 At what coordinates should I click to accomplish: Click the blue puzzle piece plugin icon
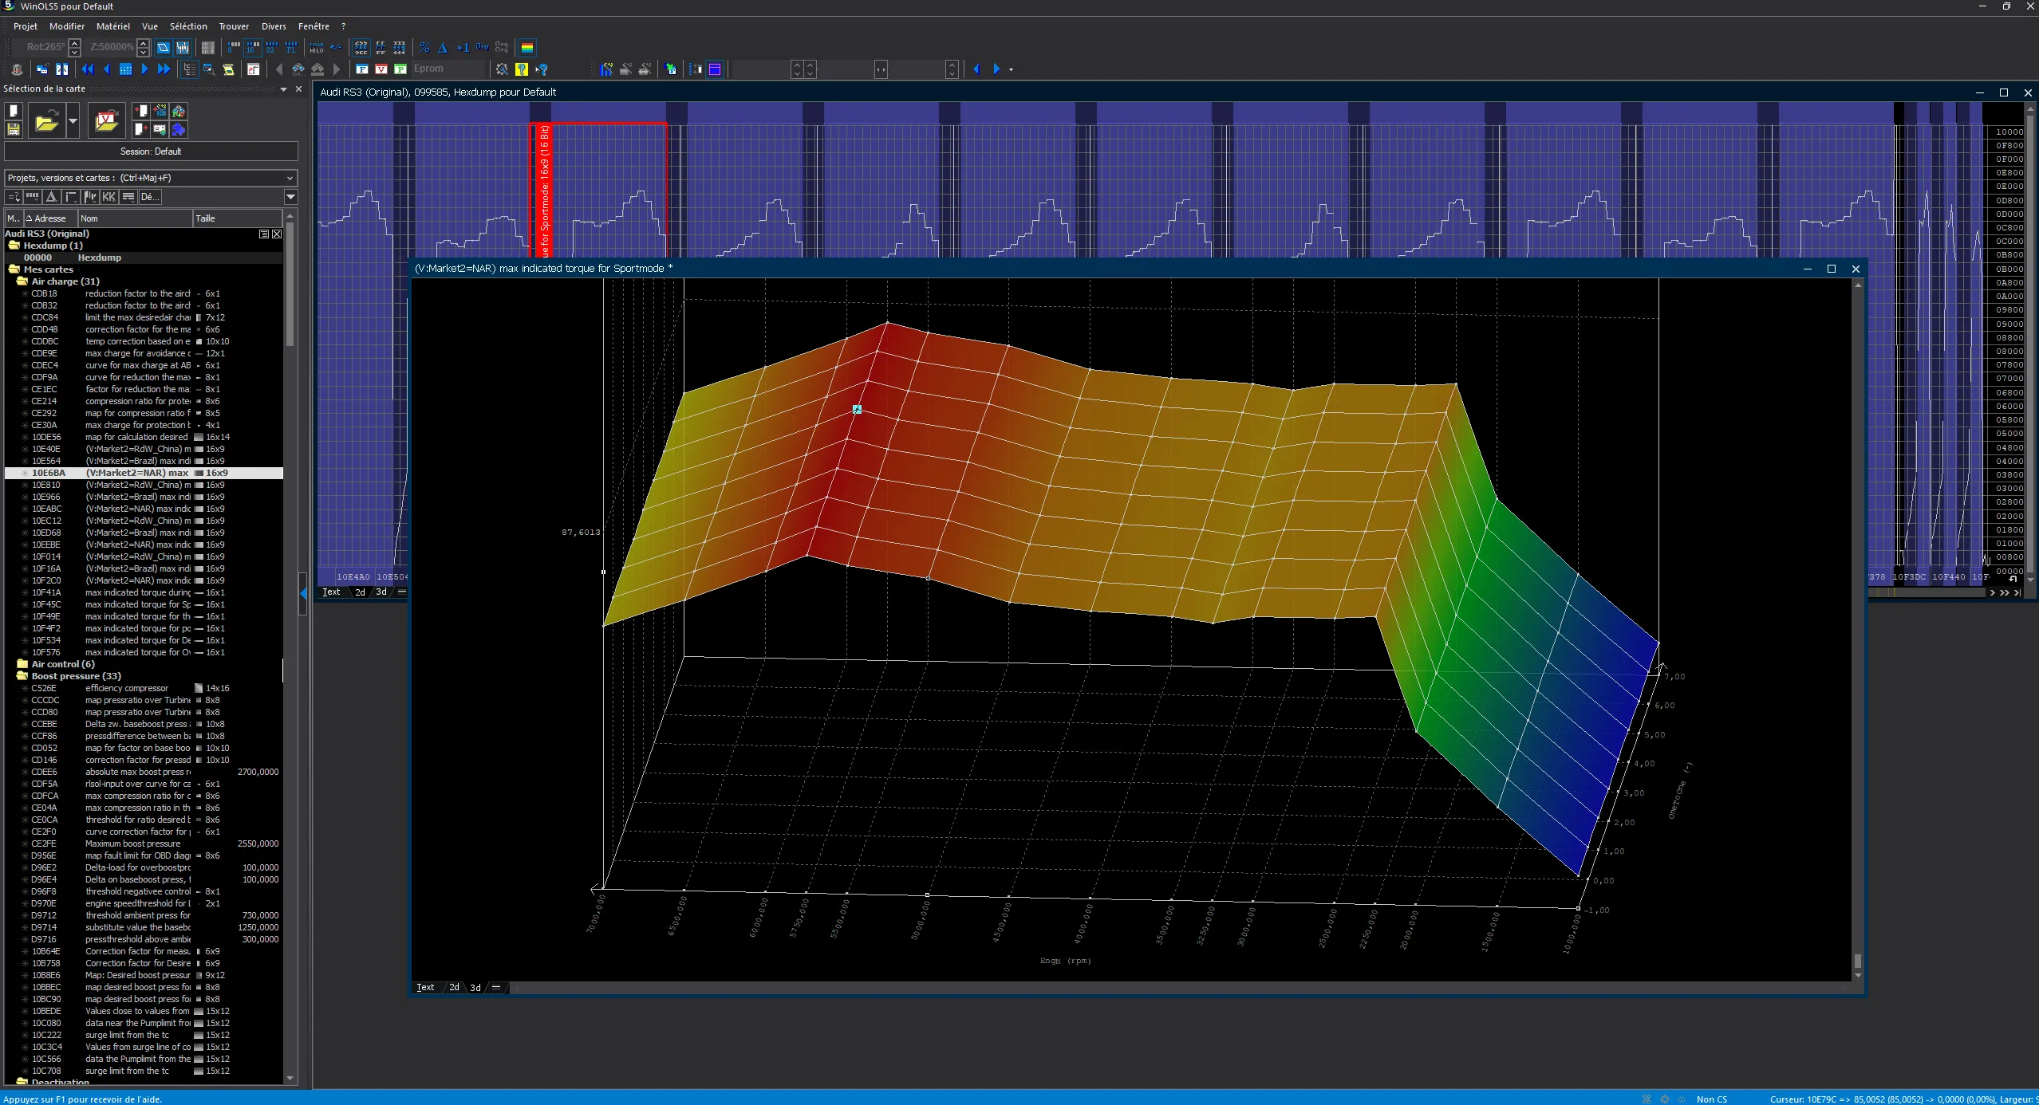(179, 129)
